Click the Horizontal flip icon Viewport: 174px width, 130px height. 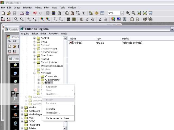point(132,19)
